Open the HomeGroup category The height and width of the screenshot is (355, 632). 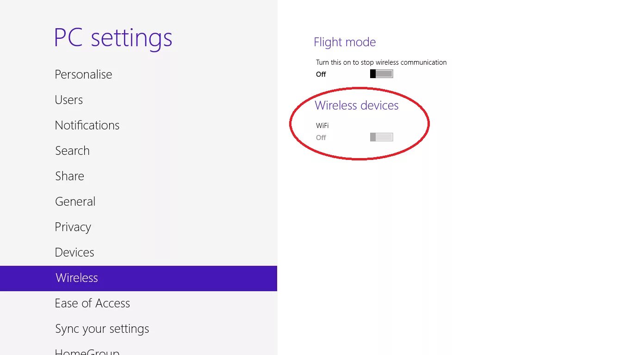(x=87, y=351)
